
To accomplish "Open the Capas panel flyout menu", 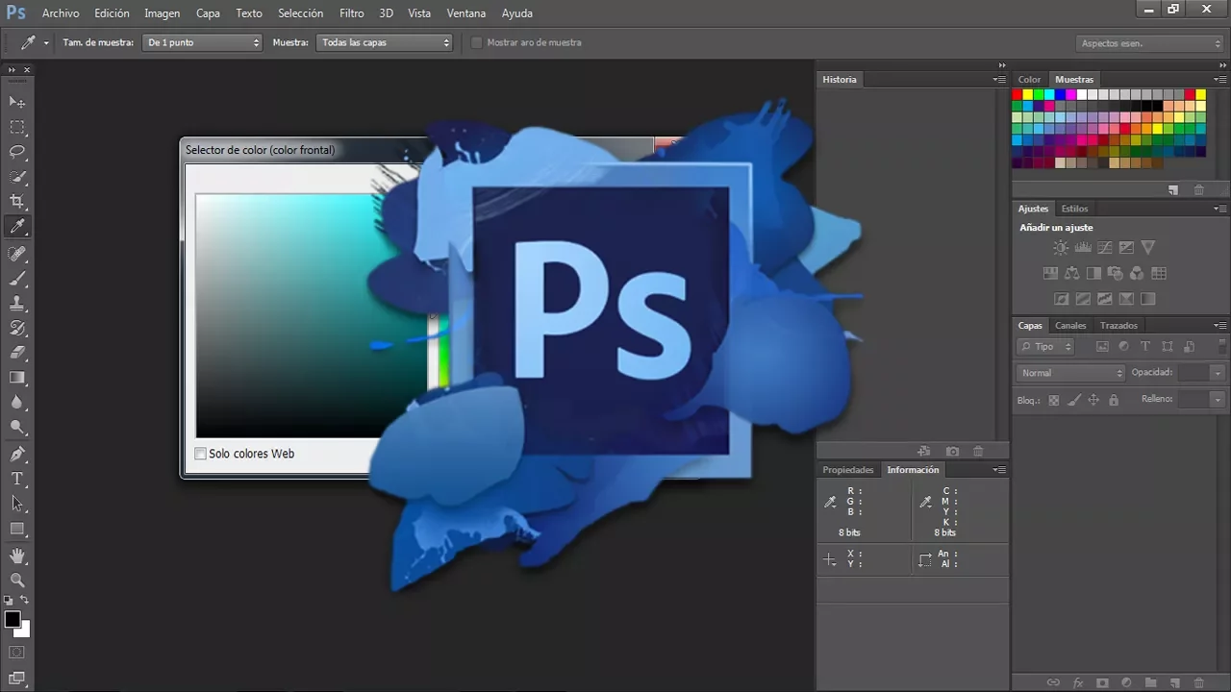I will (1219, 326).
